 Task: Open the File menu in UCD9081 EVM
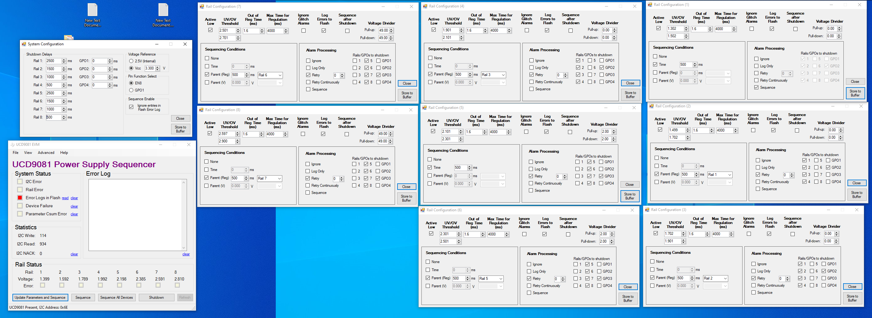point(16,153)
